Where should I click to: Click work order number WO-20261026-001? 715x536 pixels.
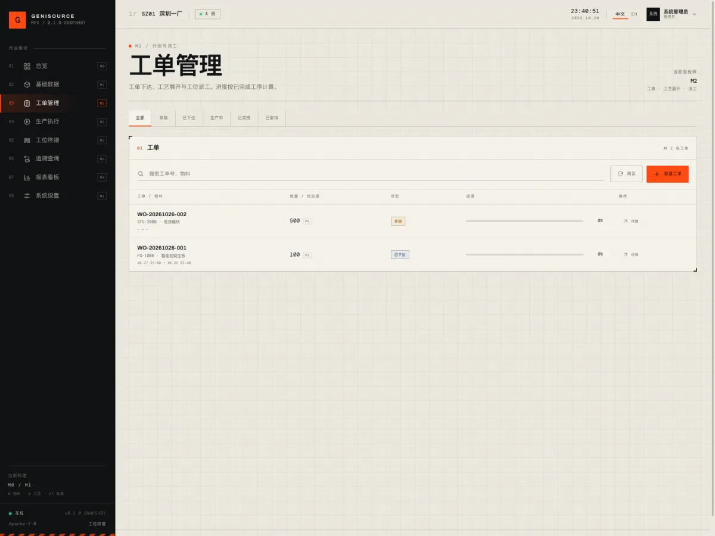161,248
